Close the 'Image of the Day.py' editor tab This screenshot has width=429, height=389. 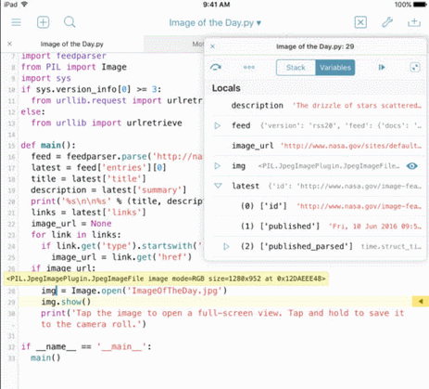(x=9, y=44)
